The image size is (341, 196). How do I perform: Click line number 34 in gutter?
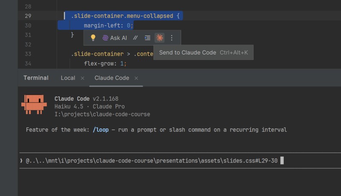28,63
